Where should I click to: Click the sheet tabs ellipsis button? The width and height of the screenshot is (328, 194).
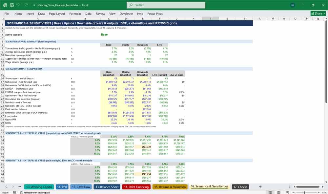coord(20,187)
